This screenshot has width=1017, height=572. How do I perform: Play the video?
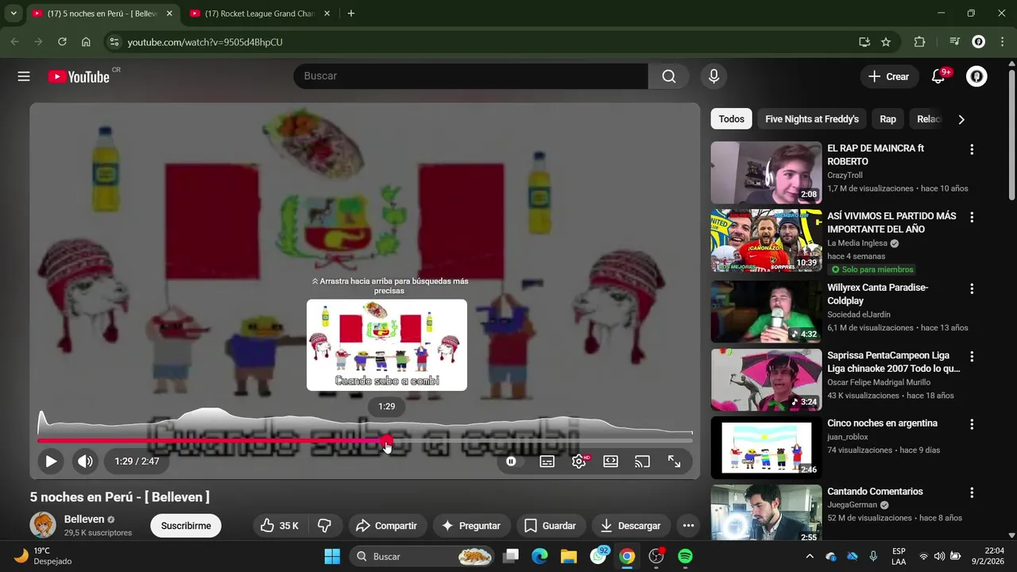coord(51,461)
